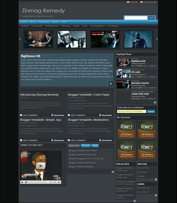Open 50 cents in Highlight Reel
Image resolution: width=177 pixels, height=203 pixels.
(x=136, y=72)
